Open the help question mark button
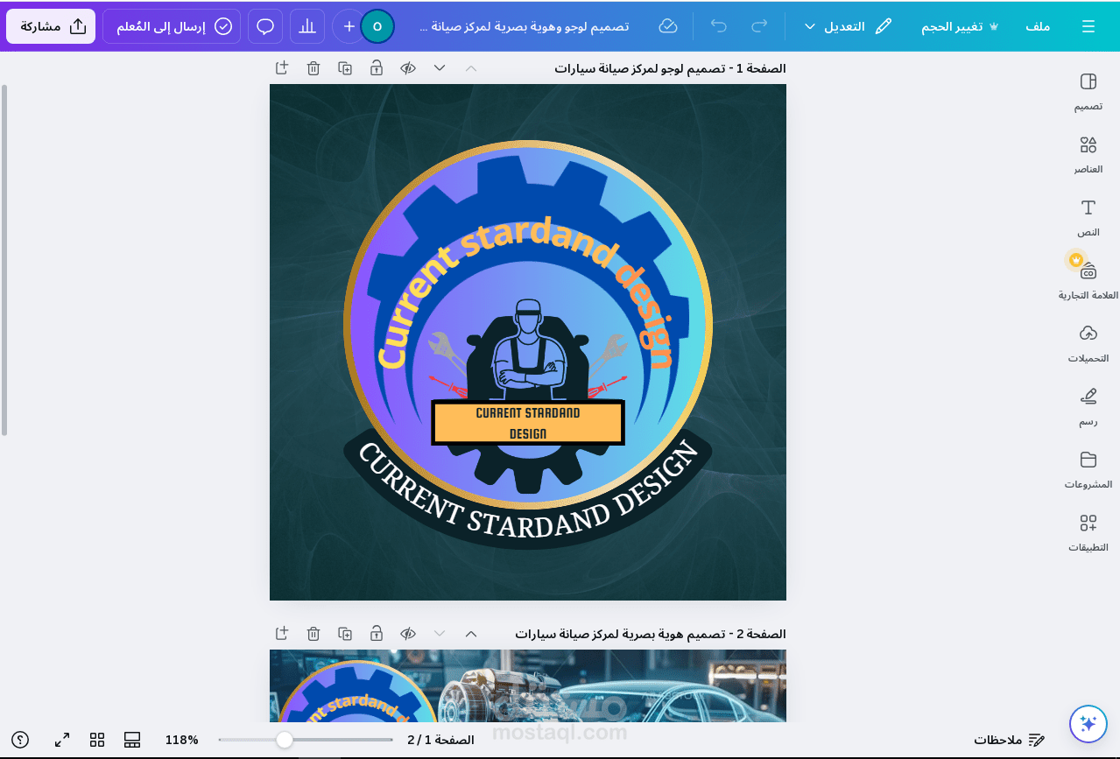 tap(22, 740)
